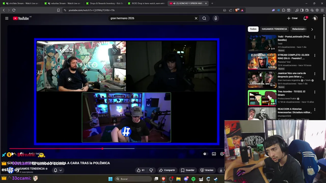Close the GONCHO Y SPREEN tab
Image resolution: width=326 pixels, height=183 pixels.
[206, 3]
